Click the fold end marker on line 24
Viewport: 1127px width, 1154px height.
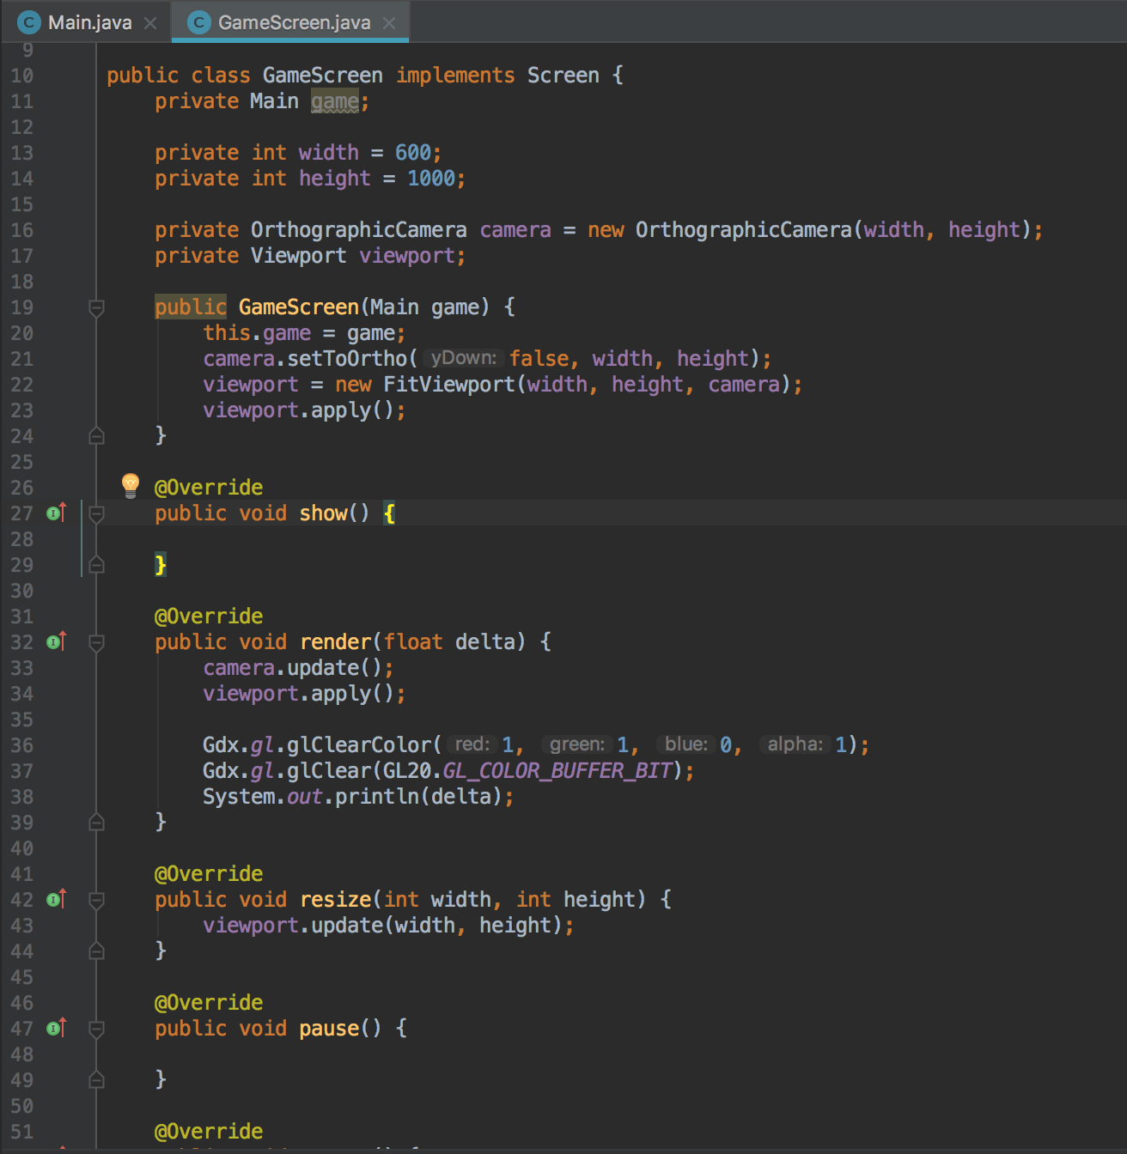(97, 435)
